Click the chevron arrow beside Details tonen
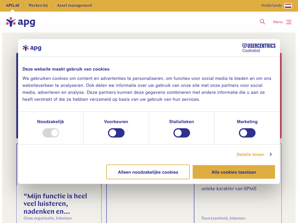 271,154
